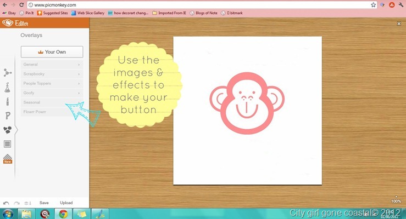The width and height of the screenshot is (406, 219).
Task: Open the Blogs of Note bookmark
Action: 203,13
